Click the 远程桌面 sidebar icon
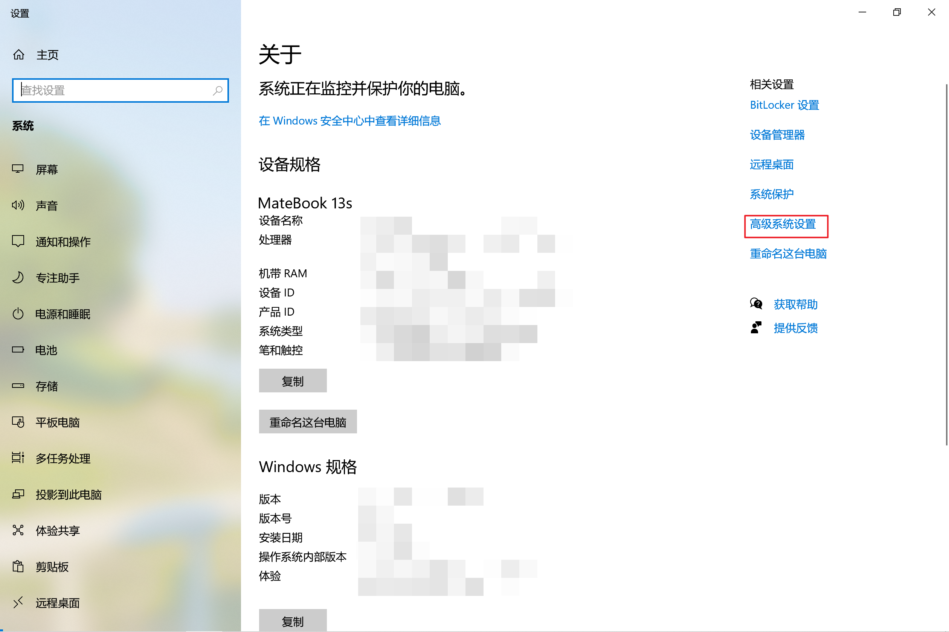Screen dimensions: 949x632 click(18, 602)
